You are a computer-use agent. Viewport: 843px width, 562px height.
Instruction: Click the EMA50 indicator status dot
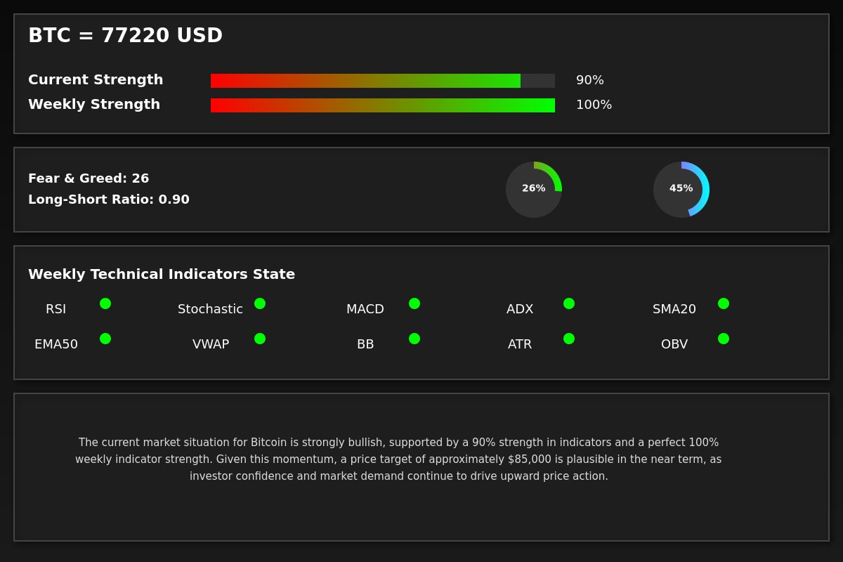(105, 339)
